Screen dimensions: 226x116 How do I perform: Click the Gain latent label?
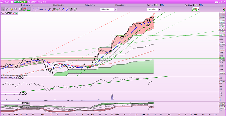58,5
